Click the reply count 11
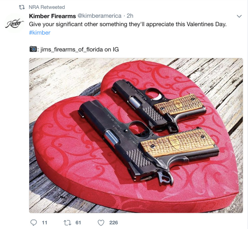248x229 pixels. coord(45,222)
